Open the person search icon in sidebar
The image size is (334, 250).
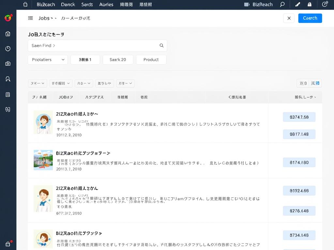[x=8, y=79]
